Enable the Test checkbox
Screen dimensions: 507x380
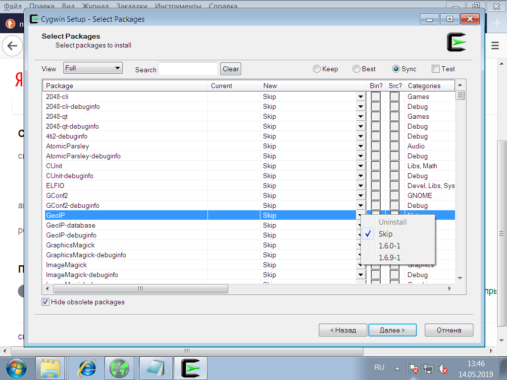point(436,69)
